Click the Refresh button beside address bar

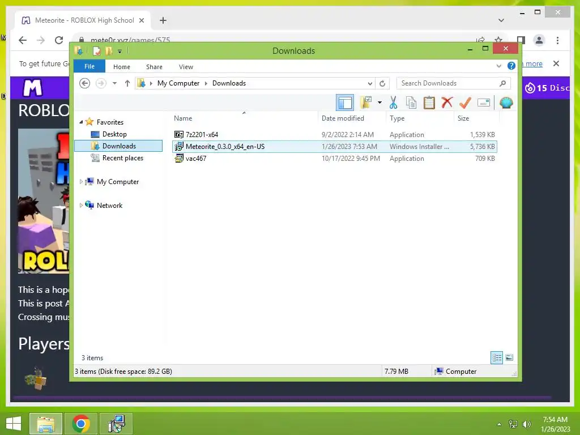tap(382, 83)
